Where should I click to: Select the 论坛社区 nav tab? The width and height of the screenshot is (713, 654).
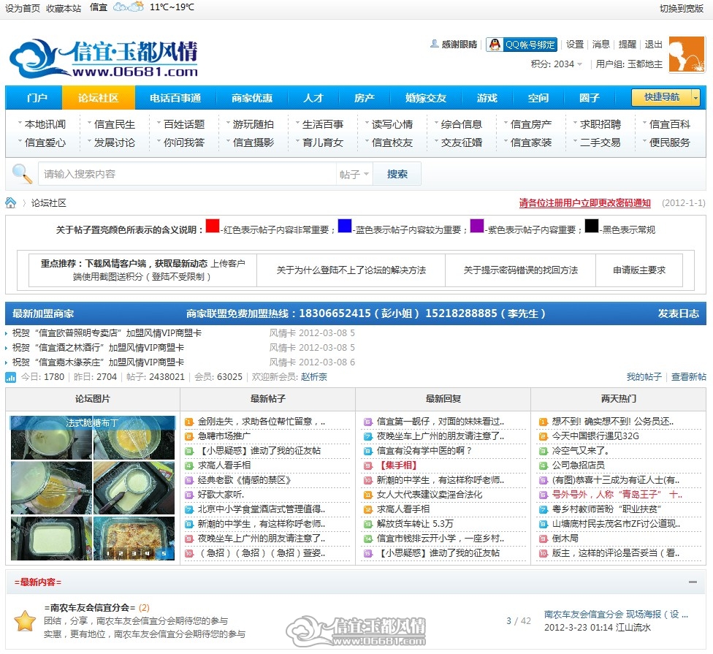tap(98, 98)
